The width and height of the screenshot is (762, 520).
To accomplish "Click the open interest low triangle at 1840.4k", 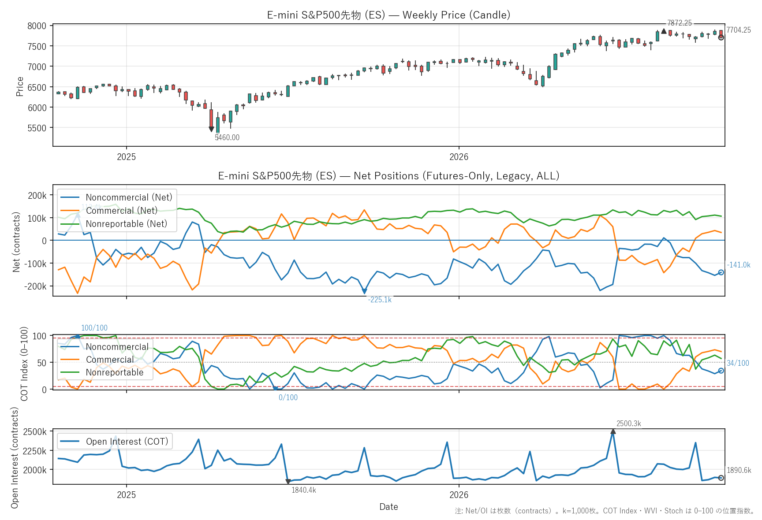I will pos(288,481).
